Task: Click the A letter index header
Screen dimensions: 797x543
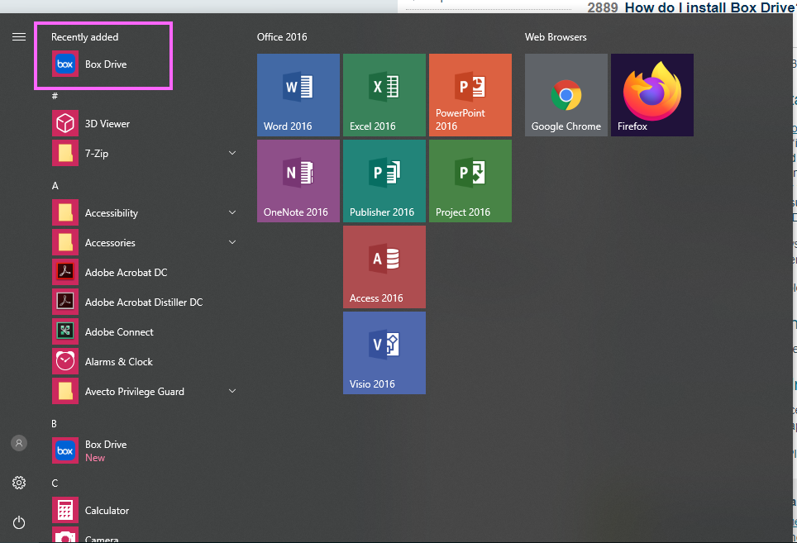Action: (55, 186)
